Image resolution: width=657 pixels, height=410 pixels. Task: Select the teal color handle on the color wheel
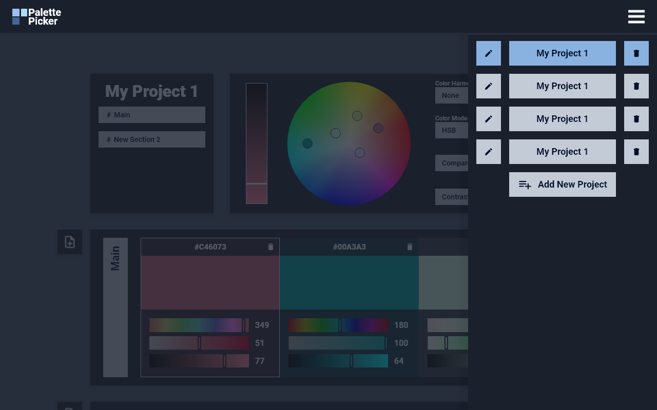307,144
